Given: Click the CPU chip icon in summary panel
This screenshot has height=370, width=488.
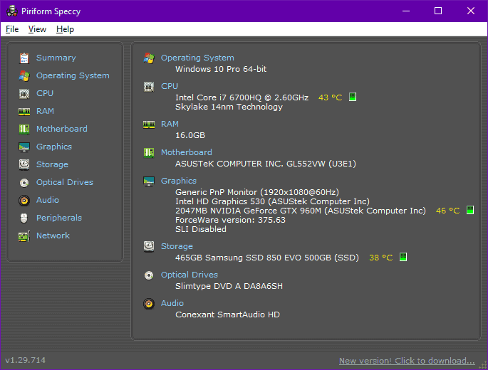Looking at the screenshot, I should click(x=149, y=87).
